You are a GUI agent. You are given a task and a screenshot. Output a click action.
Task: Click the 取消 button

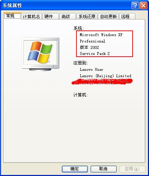(x=103, y=169)
